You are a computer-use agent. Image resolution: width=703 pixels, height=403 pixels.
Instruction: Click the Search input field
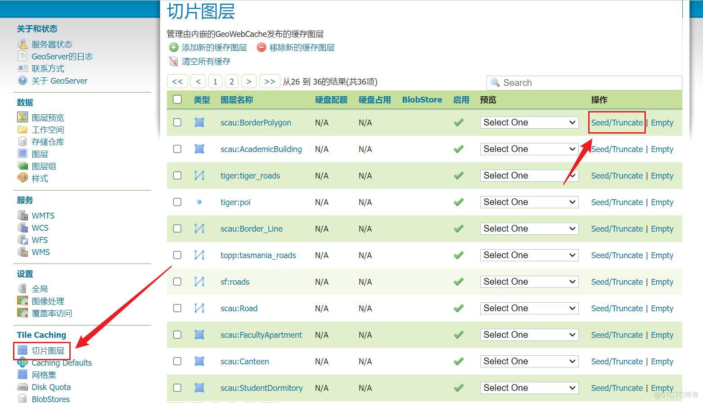584,83
